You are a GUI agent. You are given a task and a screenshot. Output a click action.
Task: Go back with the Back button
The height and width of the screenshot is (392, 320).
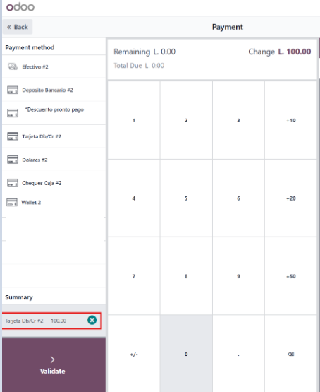click(x=18, y=27)
